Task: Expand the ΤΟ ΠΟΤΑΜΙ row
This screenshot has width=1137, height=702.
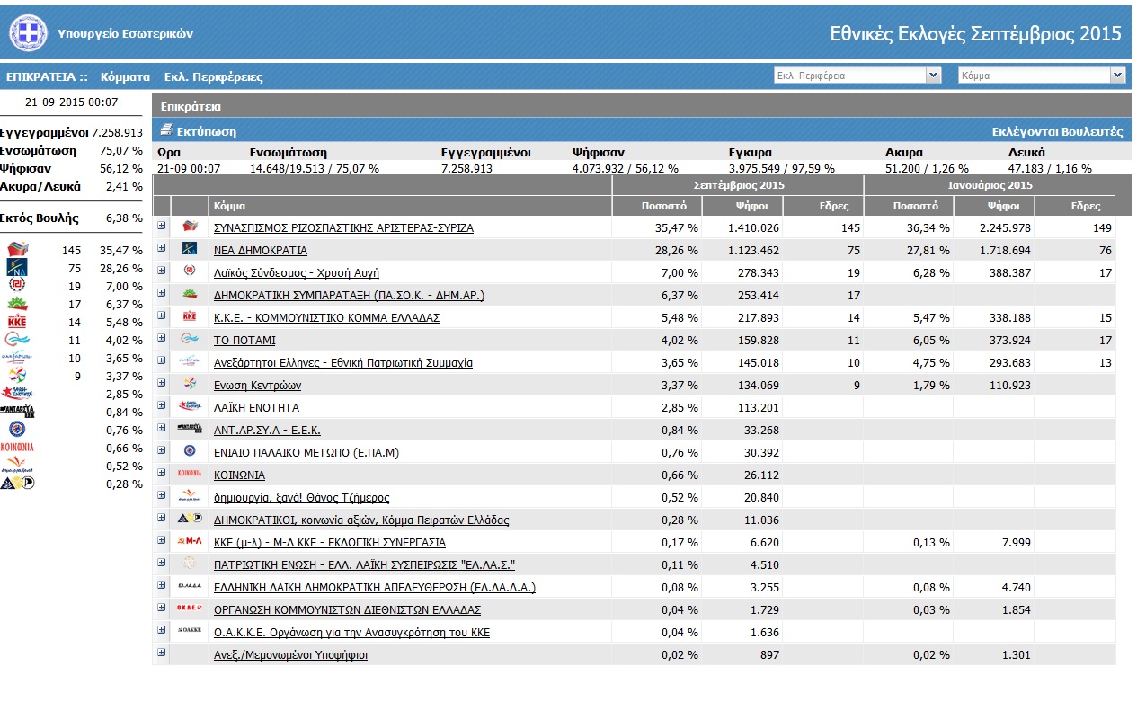Action: [162, 338]
